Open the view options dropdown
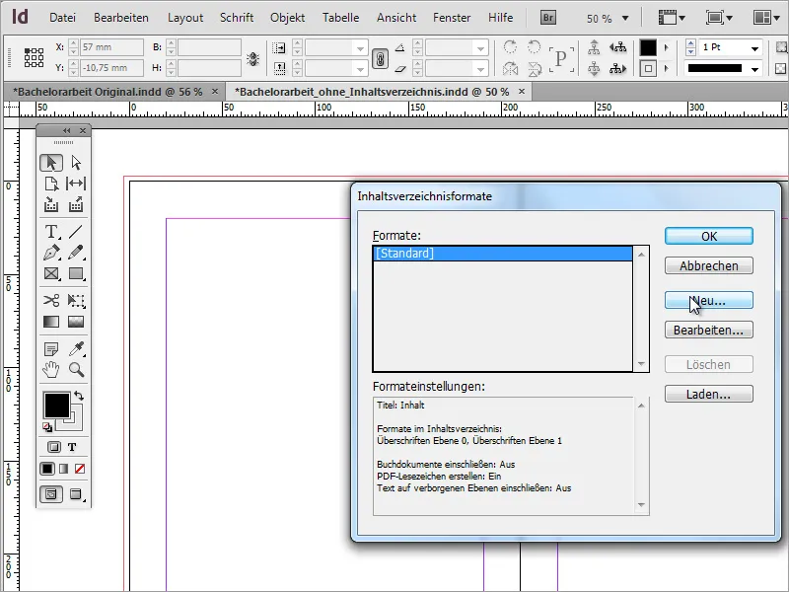 point(673,18)
